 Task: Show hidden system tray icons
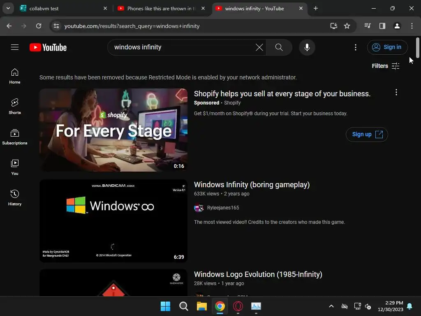331,306
